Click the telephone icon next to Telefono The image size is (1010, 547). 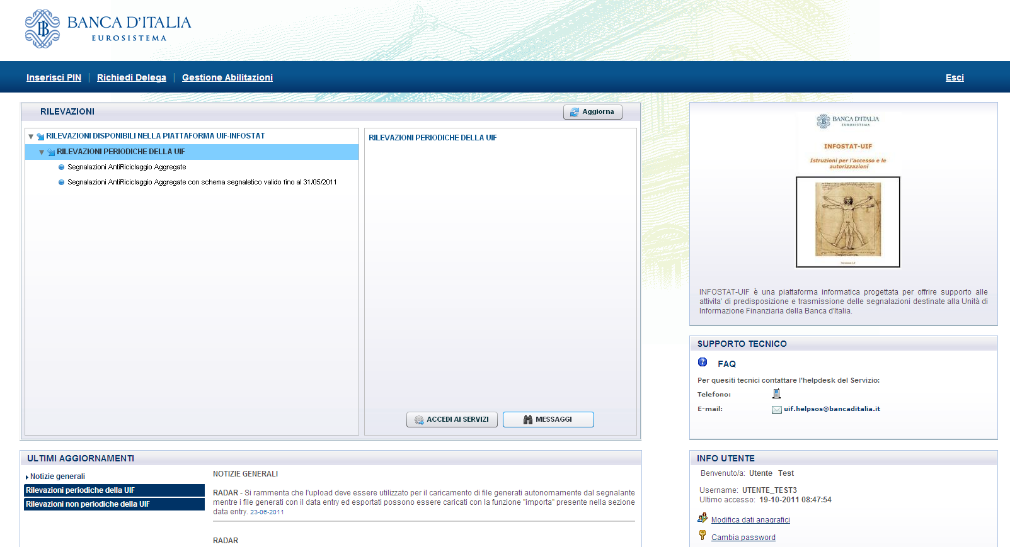tap(776, 393)
